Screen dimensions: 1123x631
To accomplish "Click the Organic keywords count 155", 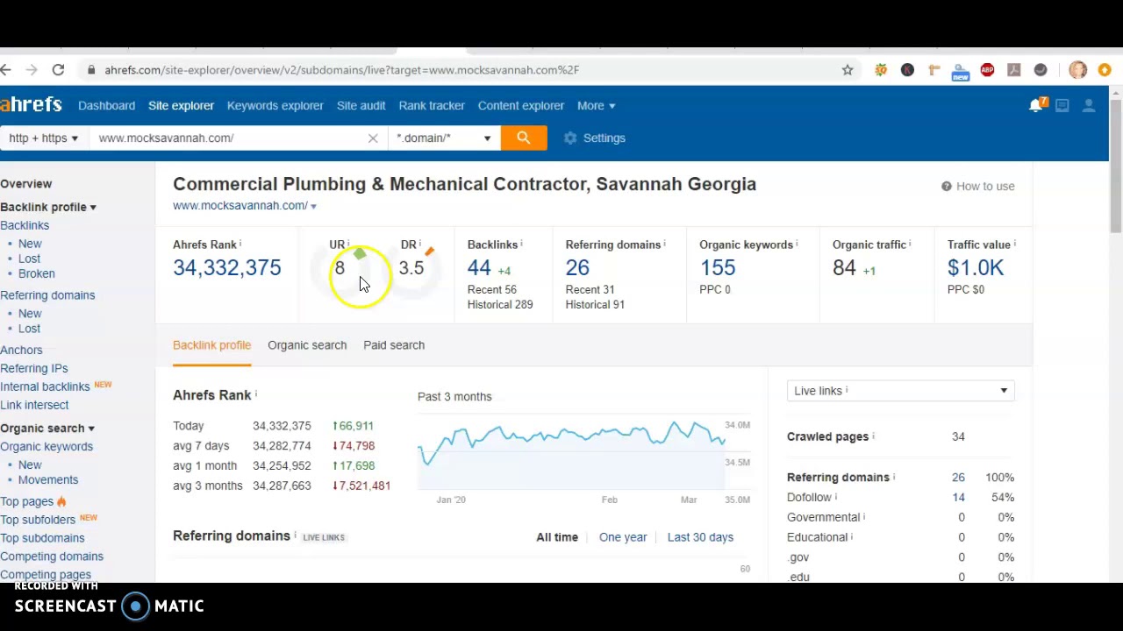I will 718,268.
